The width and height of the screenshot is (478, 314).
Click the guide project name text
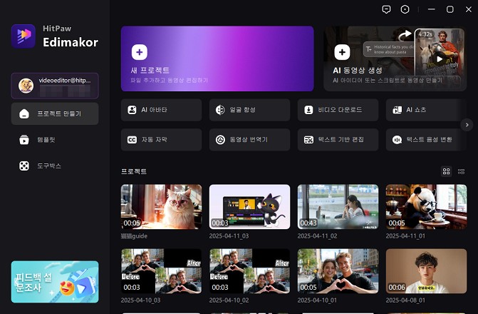coord(134,236)
